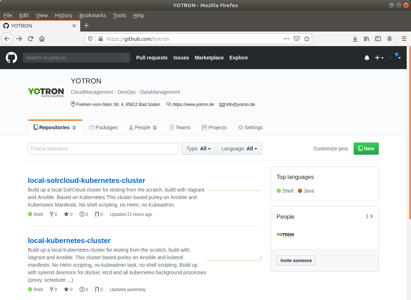The height and width of the screenshot is (300, 411).
Task: Open the View menu
Action: (42, 15)
